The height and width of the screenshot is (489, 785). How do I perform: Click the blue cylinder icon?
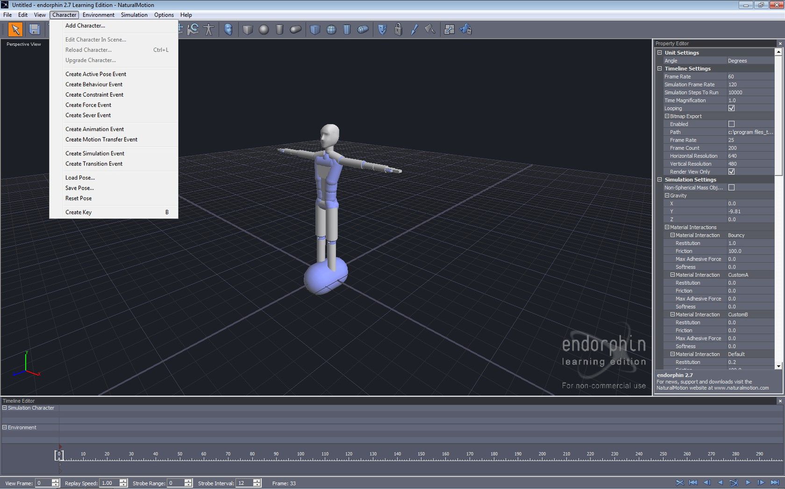(x=347, y=29)
